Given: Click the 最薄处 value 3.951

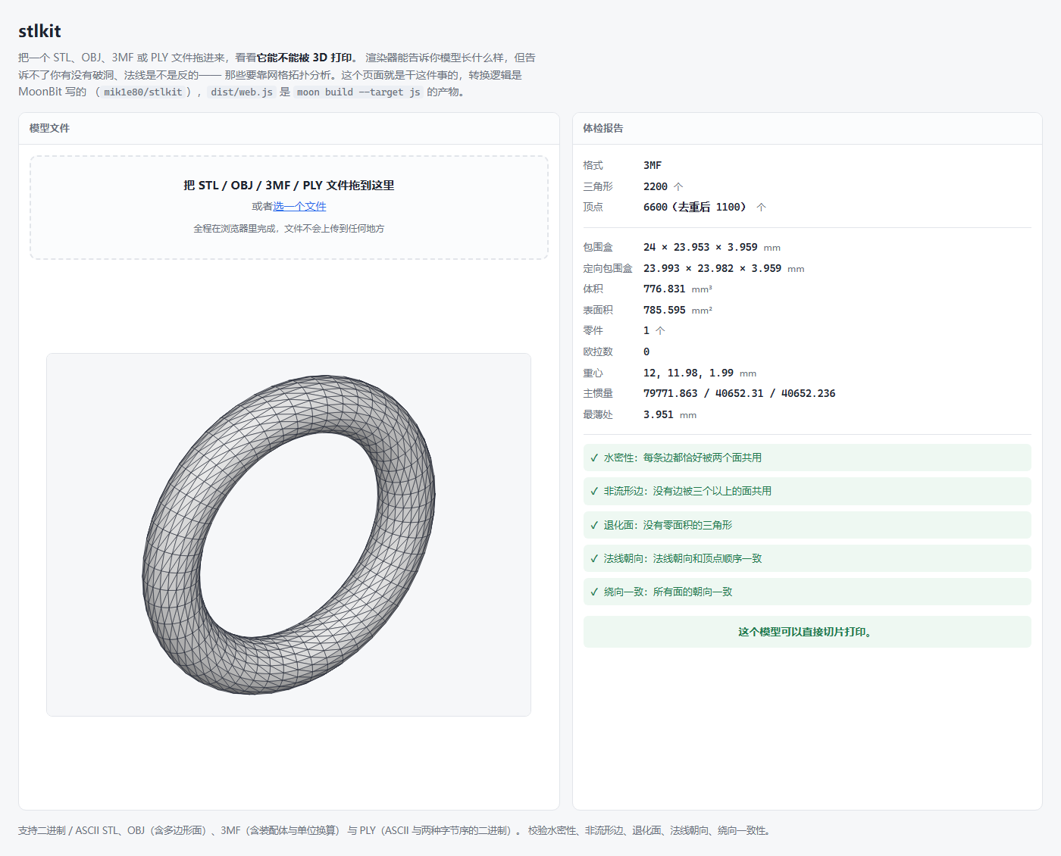Looking at the screenshot, I should 659,414.
